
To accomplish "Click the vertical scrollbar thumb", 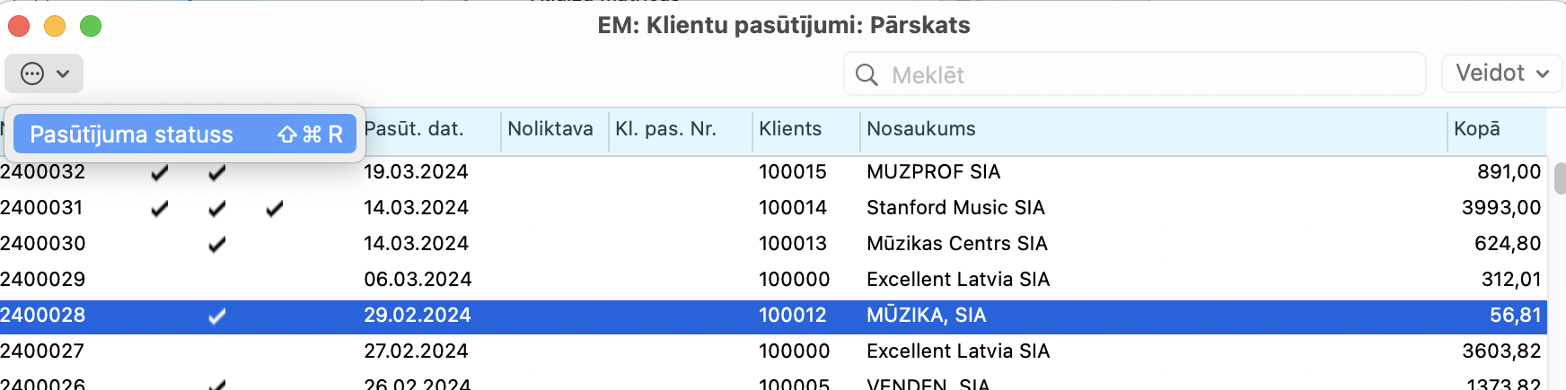I will (x=1560, y=178).
